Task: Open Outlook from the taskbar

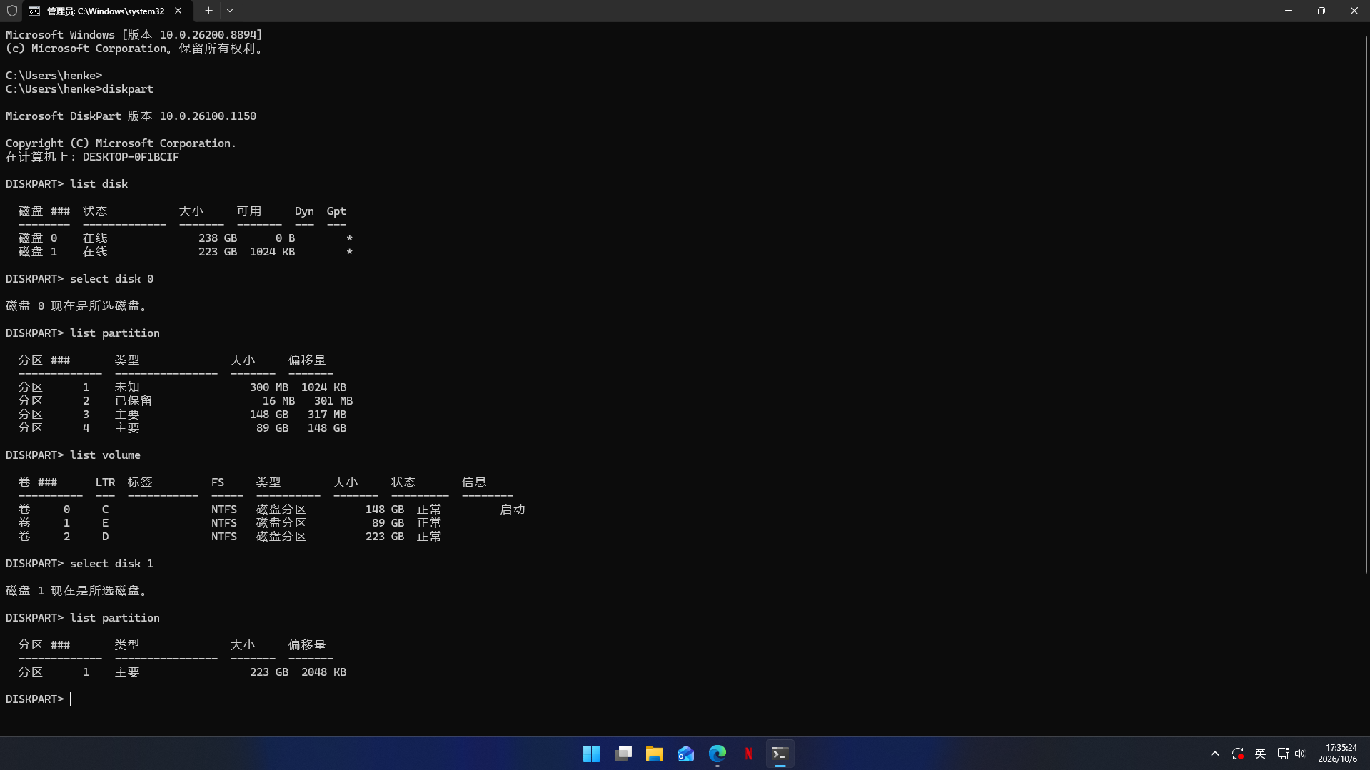Action: point(685,754)
